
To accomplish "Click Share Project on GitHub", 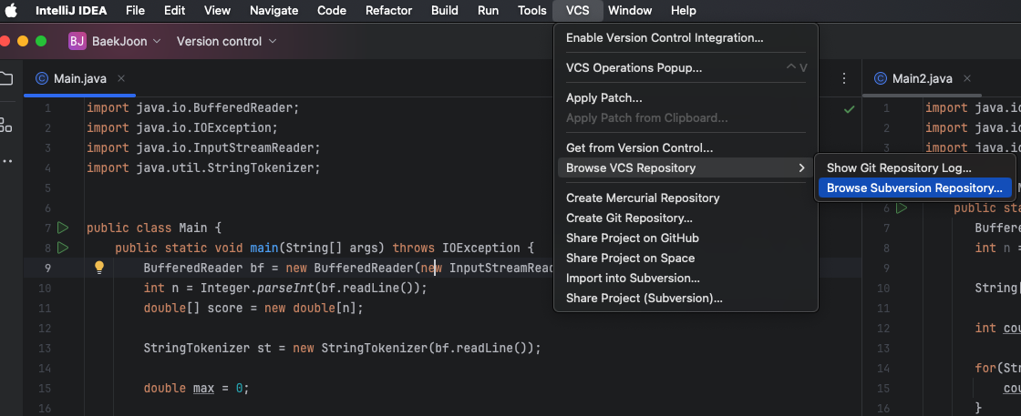I will 632,238.
